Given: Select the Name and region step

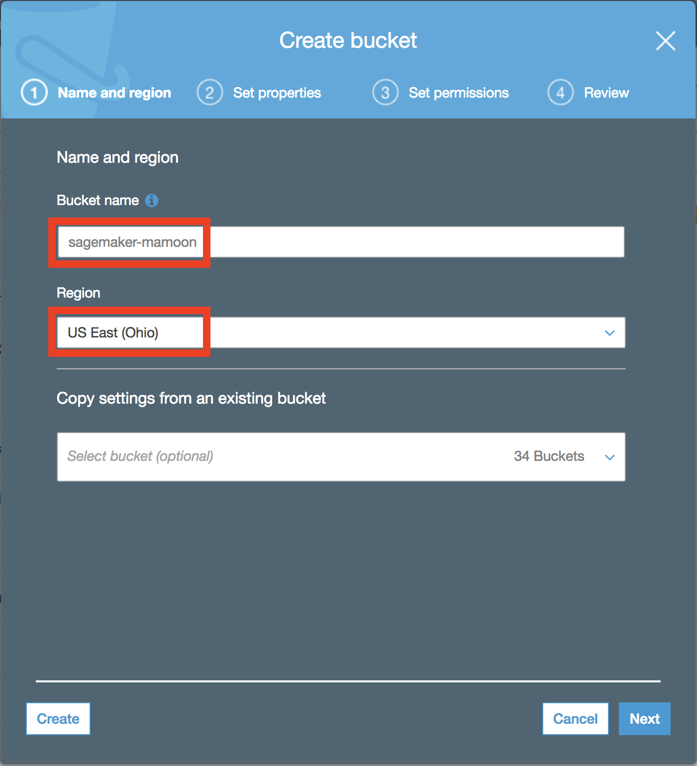Looking at the screenshot, I should (114, 93).
